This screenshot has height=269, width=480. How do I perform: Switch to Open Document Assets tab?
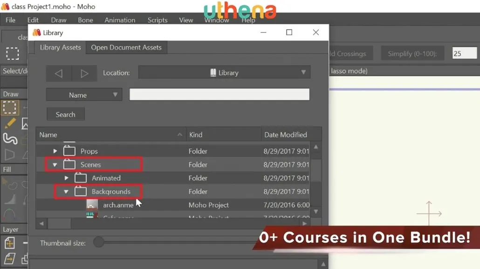(x=126, y=47)
